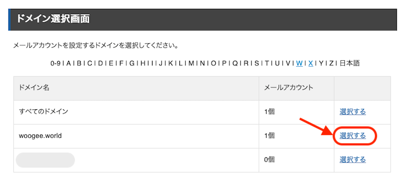400x183 pixels.
Task: Go to letter Z in the index
Action: click(332, 63)
